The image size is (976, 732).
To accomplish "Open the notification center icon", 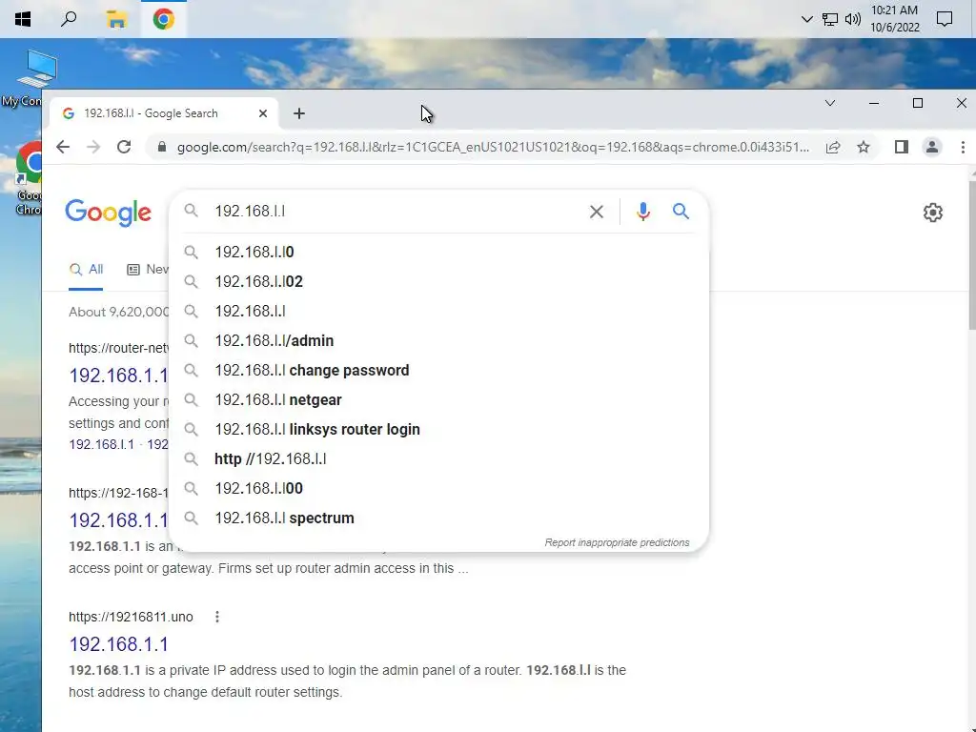I will tap(945, 19).
